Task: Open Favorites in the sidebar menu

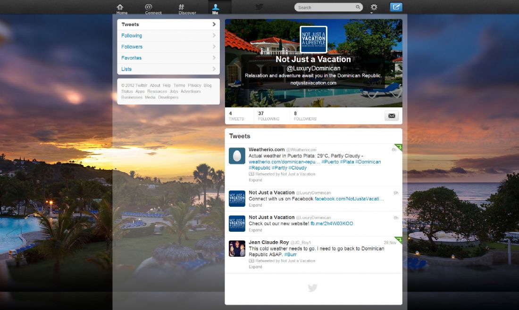Action: pos(168,58)
